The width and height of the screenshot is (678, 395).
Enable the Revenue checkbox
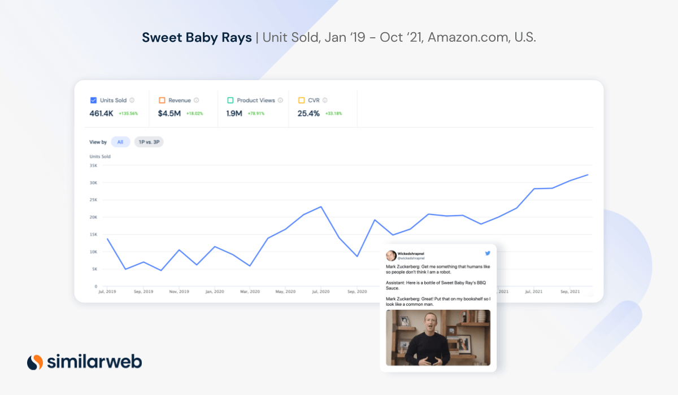coord(162,100)
